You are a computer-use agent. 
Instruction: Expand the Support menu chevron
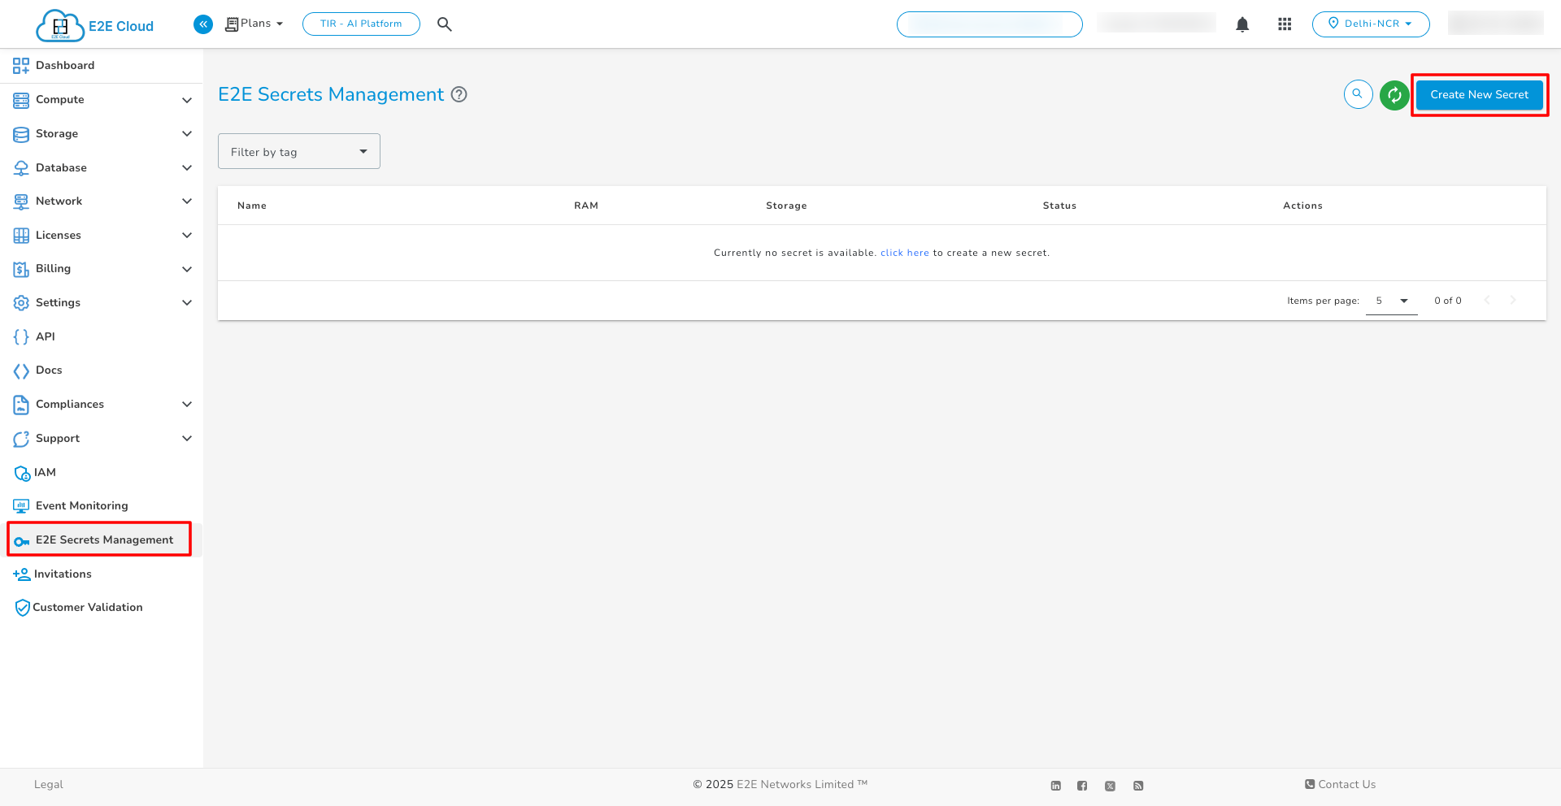coord(187,439)
